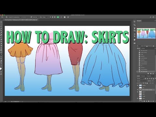Open the font family dropdown
This screenshot has height=117, width=156.
coord(15,17)
